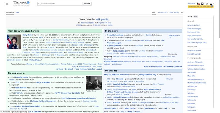
Task: Open the alerts bell icon
Action: [198, 4]
